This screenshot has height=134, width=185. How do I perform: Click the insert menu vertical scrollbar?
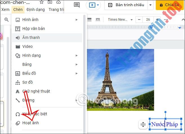click(x=84, y=74)
